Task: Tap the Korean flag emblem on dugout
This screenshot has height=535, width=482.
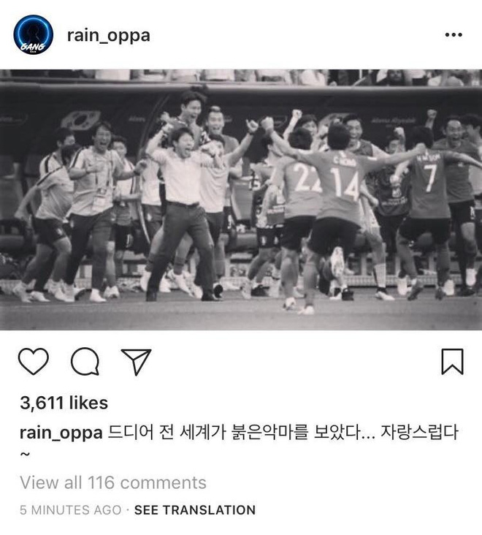Action: tap(81, 120)
